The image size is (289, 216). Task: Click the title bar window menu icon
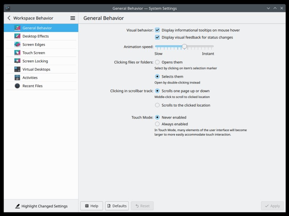(8, 8)
